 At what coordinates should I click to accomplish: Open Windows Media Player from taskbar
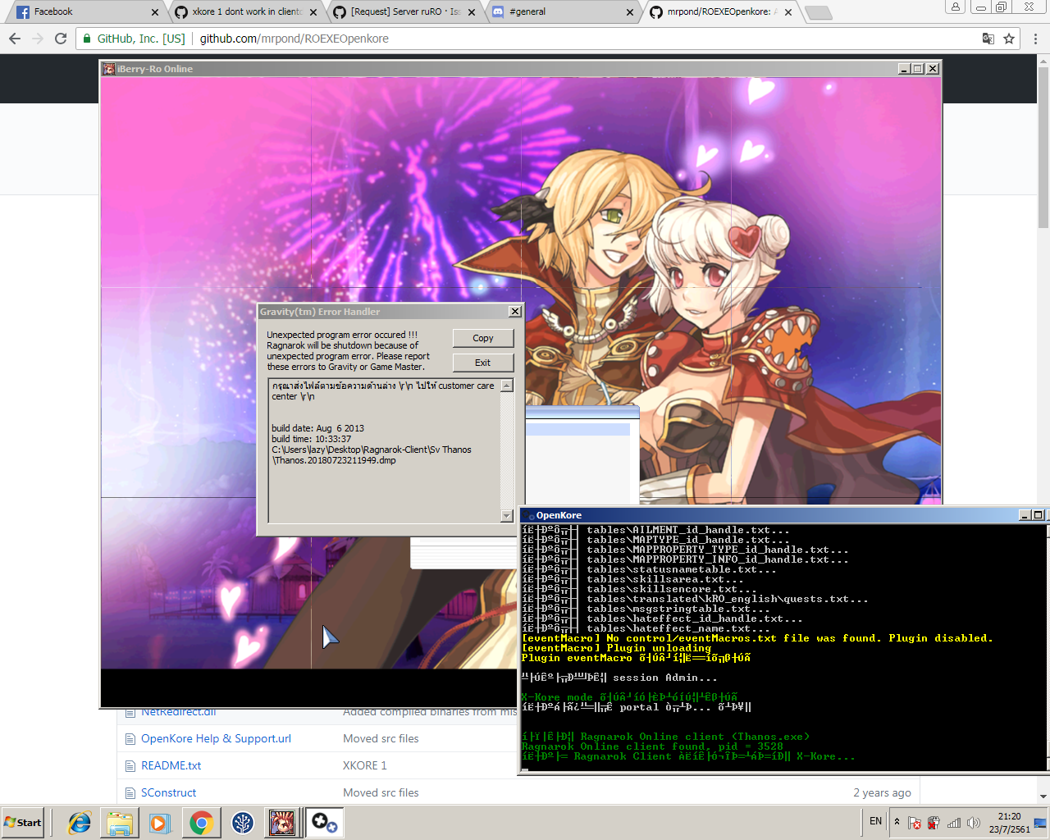159,823
